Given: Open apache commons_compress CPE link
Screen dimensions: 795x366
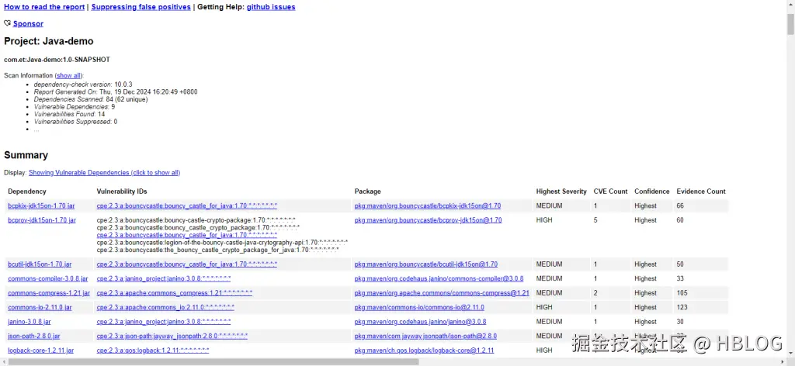Looking at the screenshot, I should coord(175,293).
